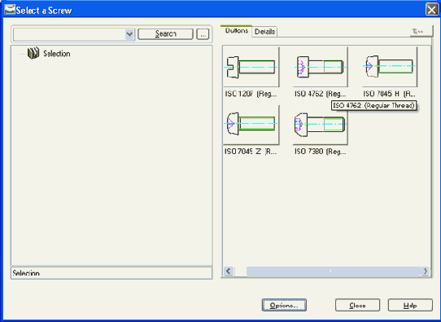Pick the ISO 7380 button head screw thumbnail
Viewport: 441px width, 322px height.
(x=320, y=125)
